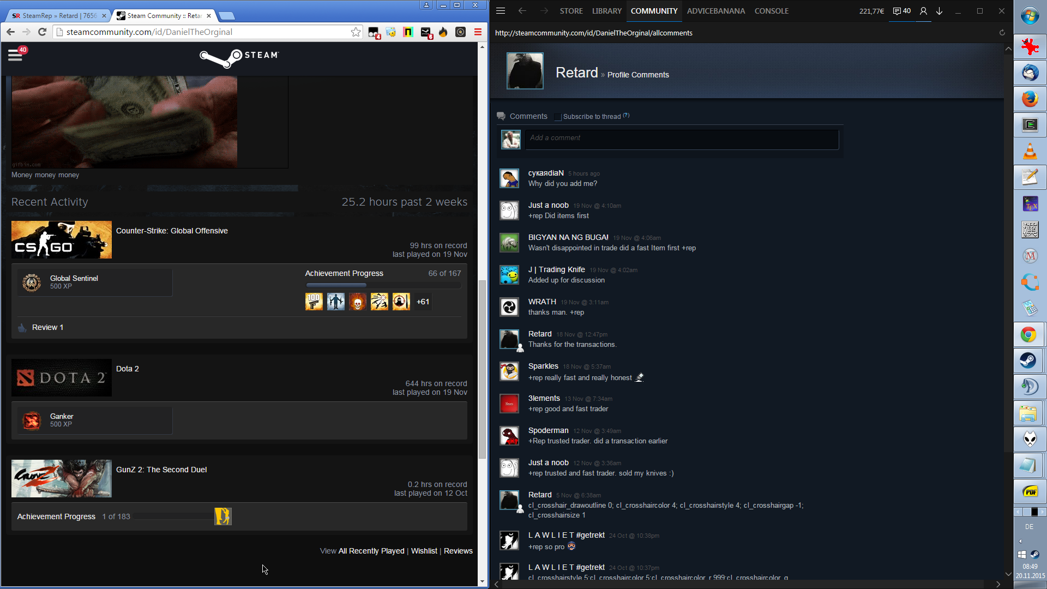Launch Firefox from the taskbar
This screenshot has width=1047, height=589.
point(1030,99)
